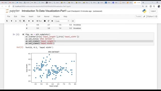Switch to the Wikipedia tab
Viewport: 161px width, 91px height.
(x=34, y=3)
